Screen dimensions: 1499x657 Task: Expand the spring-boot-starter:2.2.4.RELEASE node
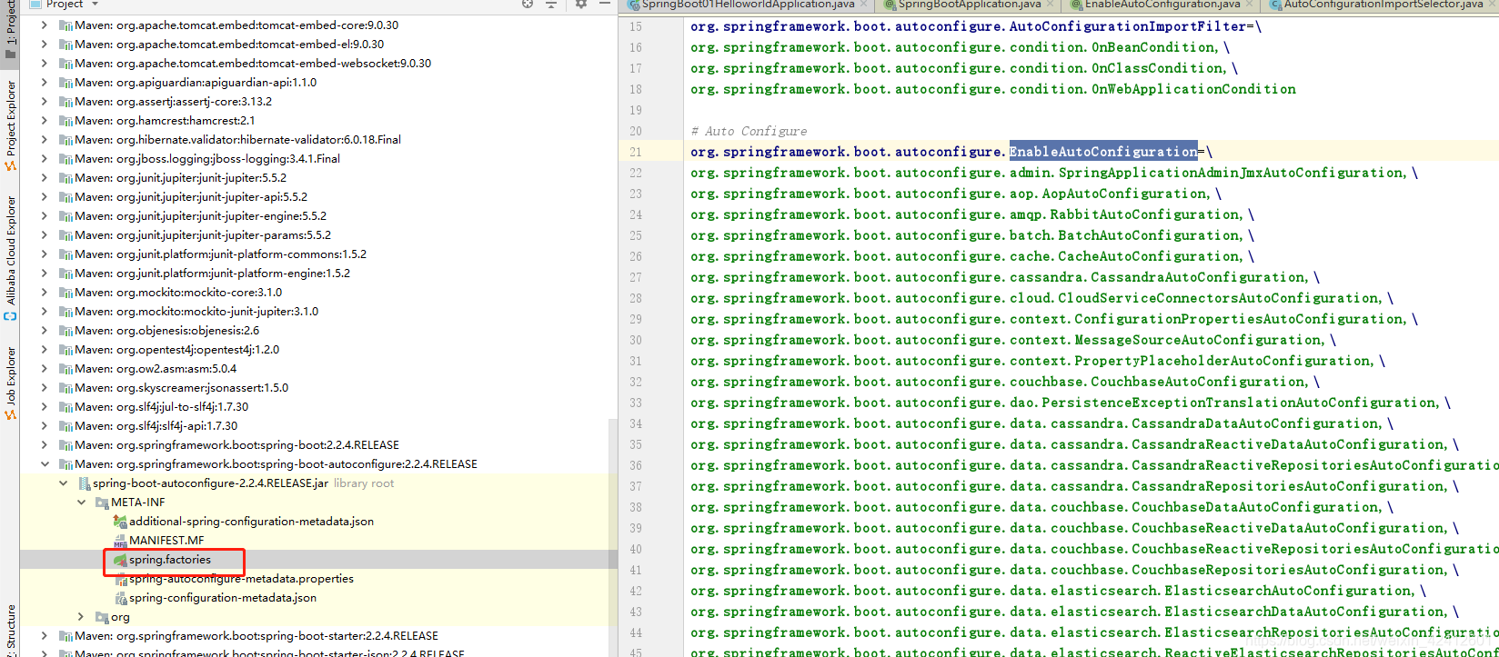pos(45,636)
